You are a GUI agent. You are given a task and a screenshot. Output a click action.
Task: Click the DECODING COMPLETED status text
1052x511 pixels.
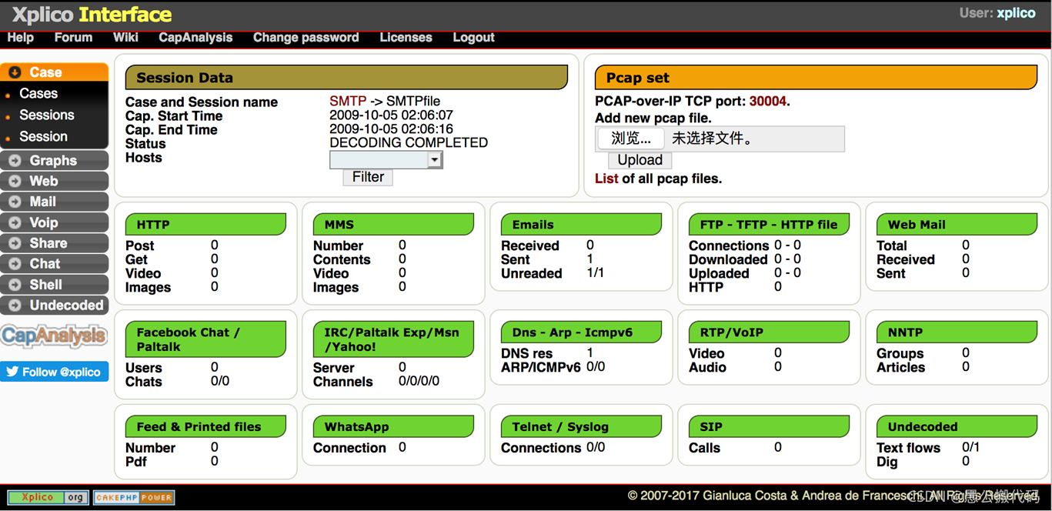click(409, 143)
